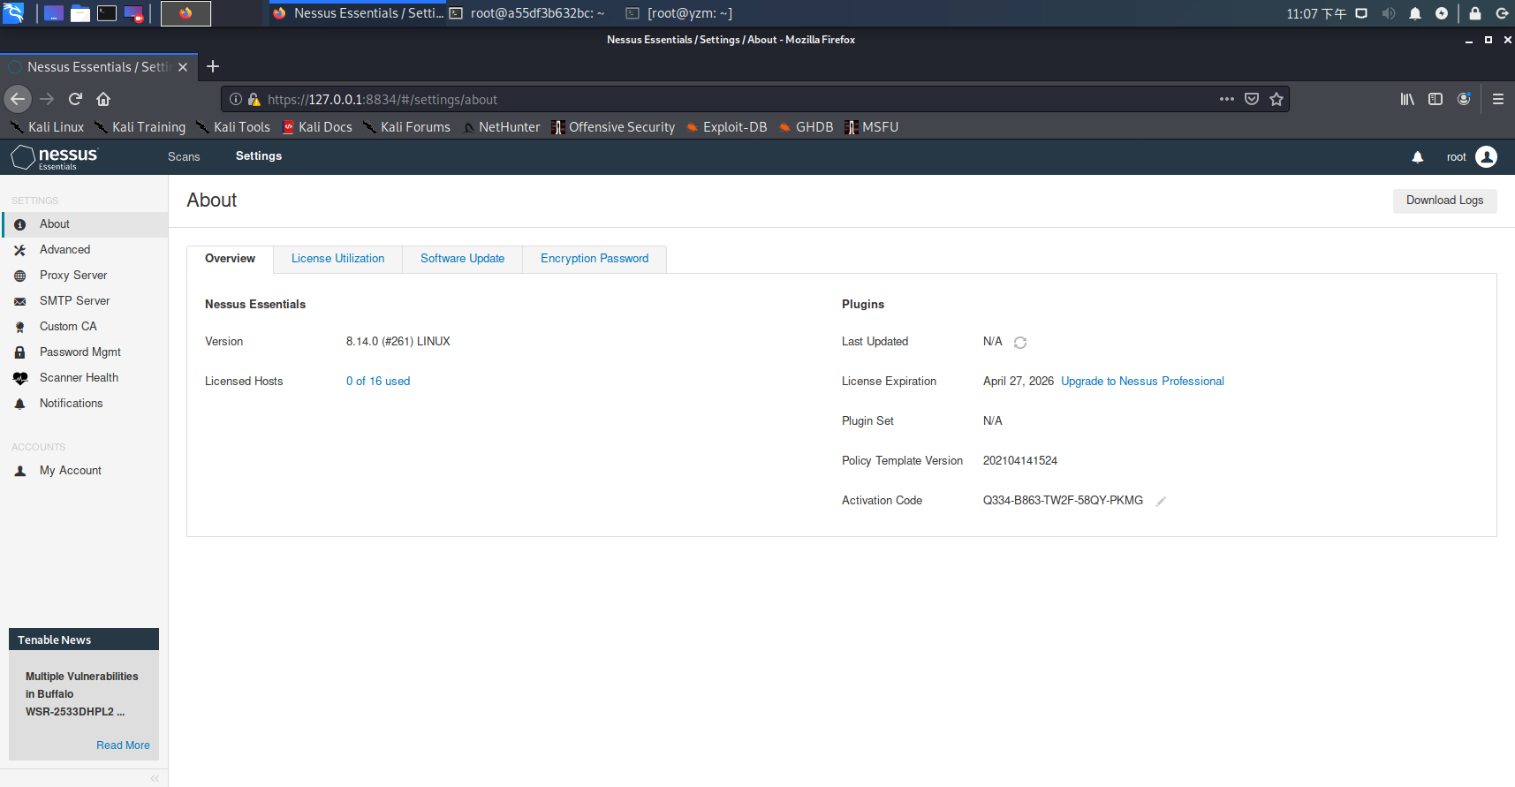Open the NetHunter bookmark
This screenshot has width=1515, height=787.
501,127
